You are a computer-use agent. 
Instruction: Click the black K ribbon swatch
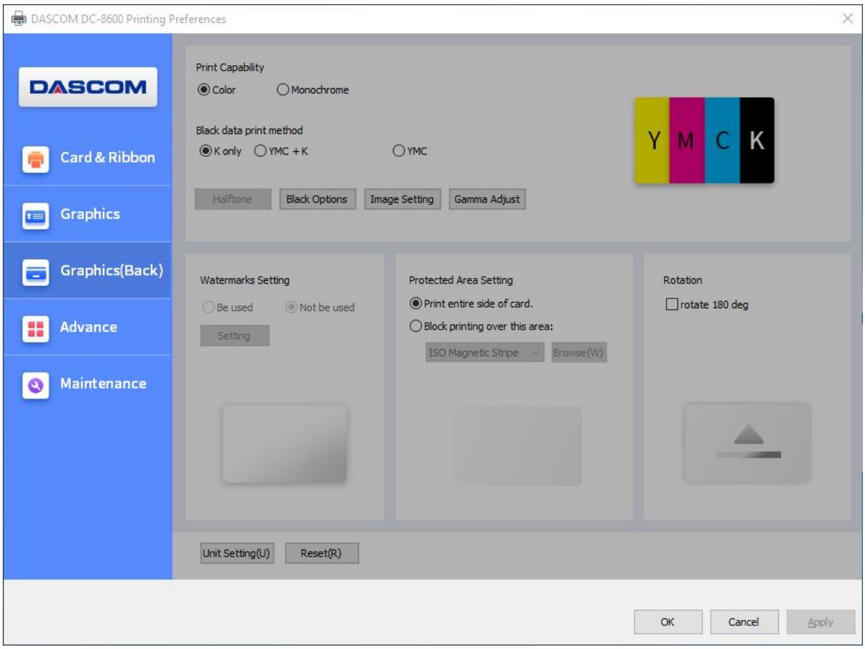click(x=757, y=140)
